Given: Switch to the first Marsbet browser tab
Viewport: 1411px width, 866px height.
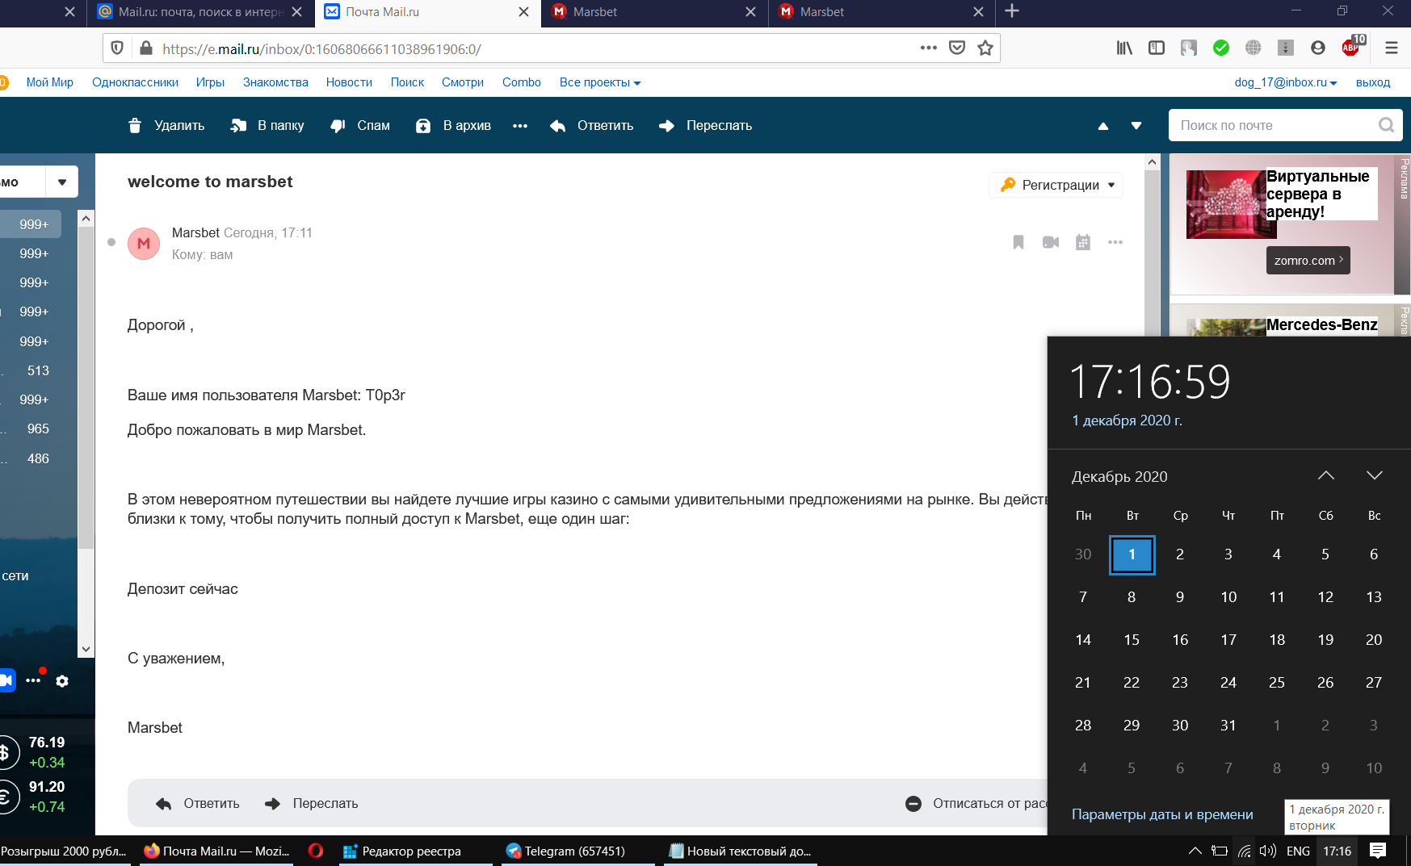Looking at the screenshot, I should pyautogui.click(x=654, y=12).
